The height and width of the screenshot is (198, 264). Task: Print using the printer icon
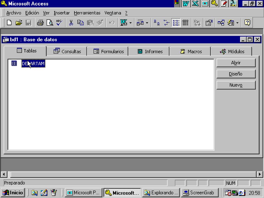click(40, 23)
